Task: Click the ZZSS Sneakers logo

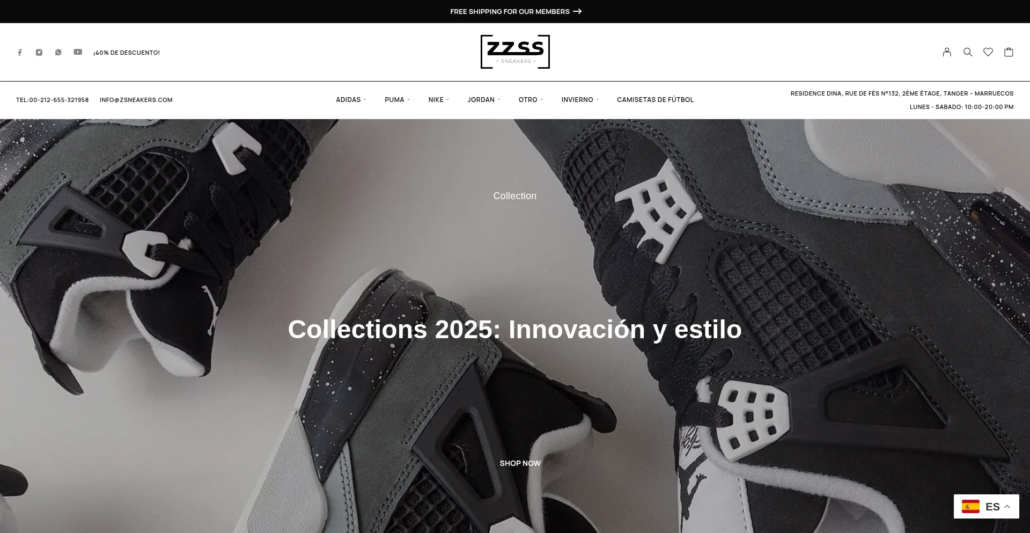Action: (515, 52)
